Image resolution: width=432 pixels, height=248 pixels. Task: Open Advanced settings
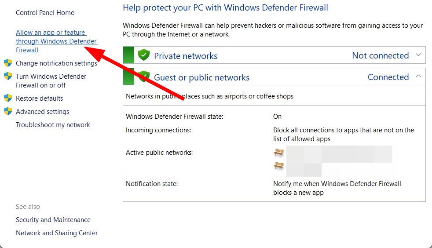(42, 112)
